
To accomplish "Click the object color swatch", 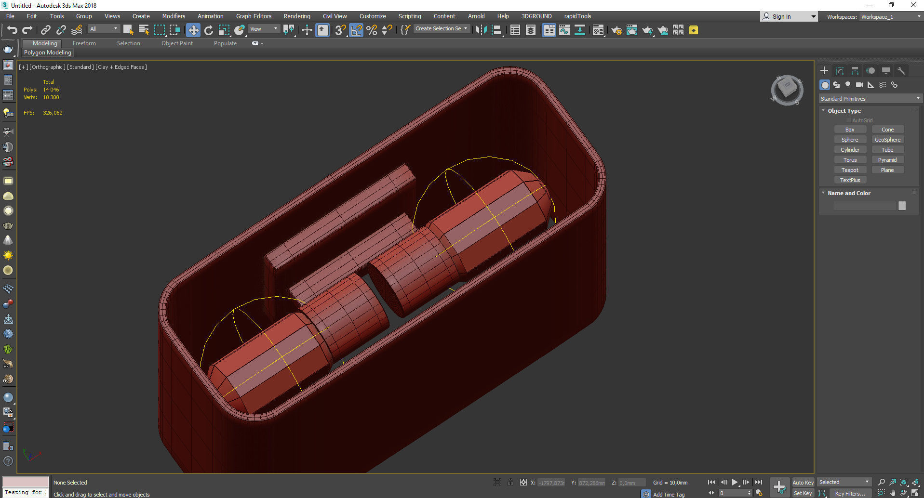I will (902, 206).
